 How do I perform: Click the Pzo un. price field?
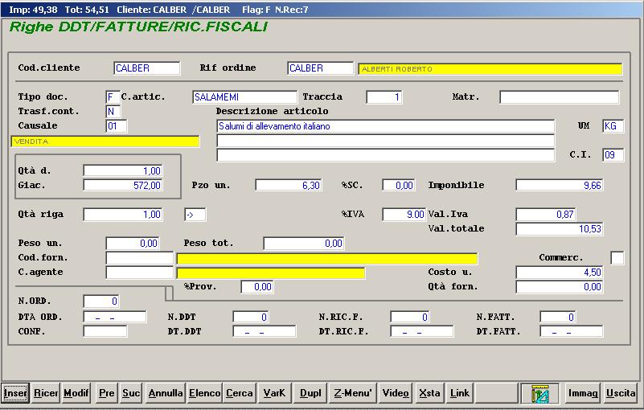289,186
